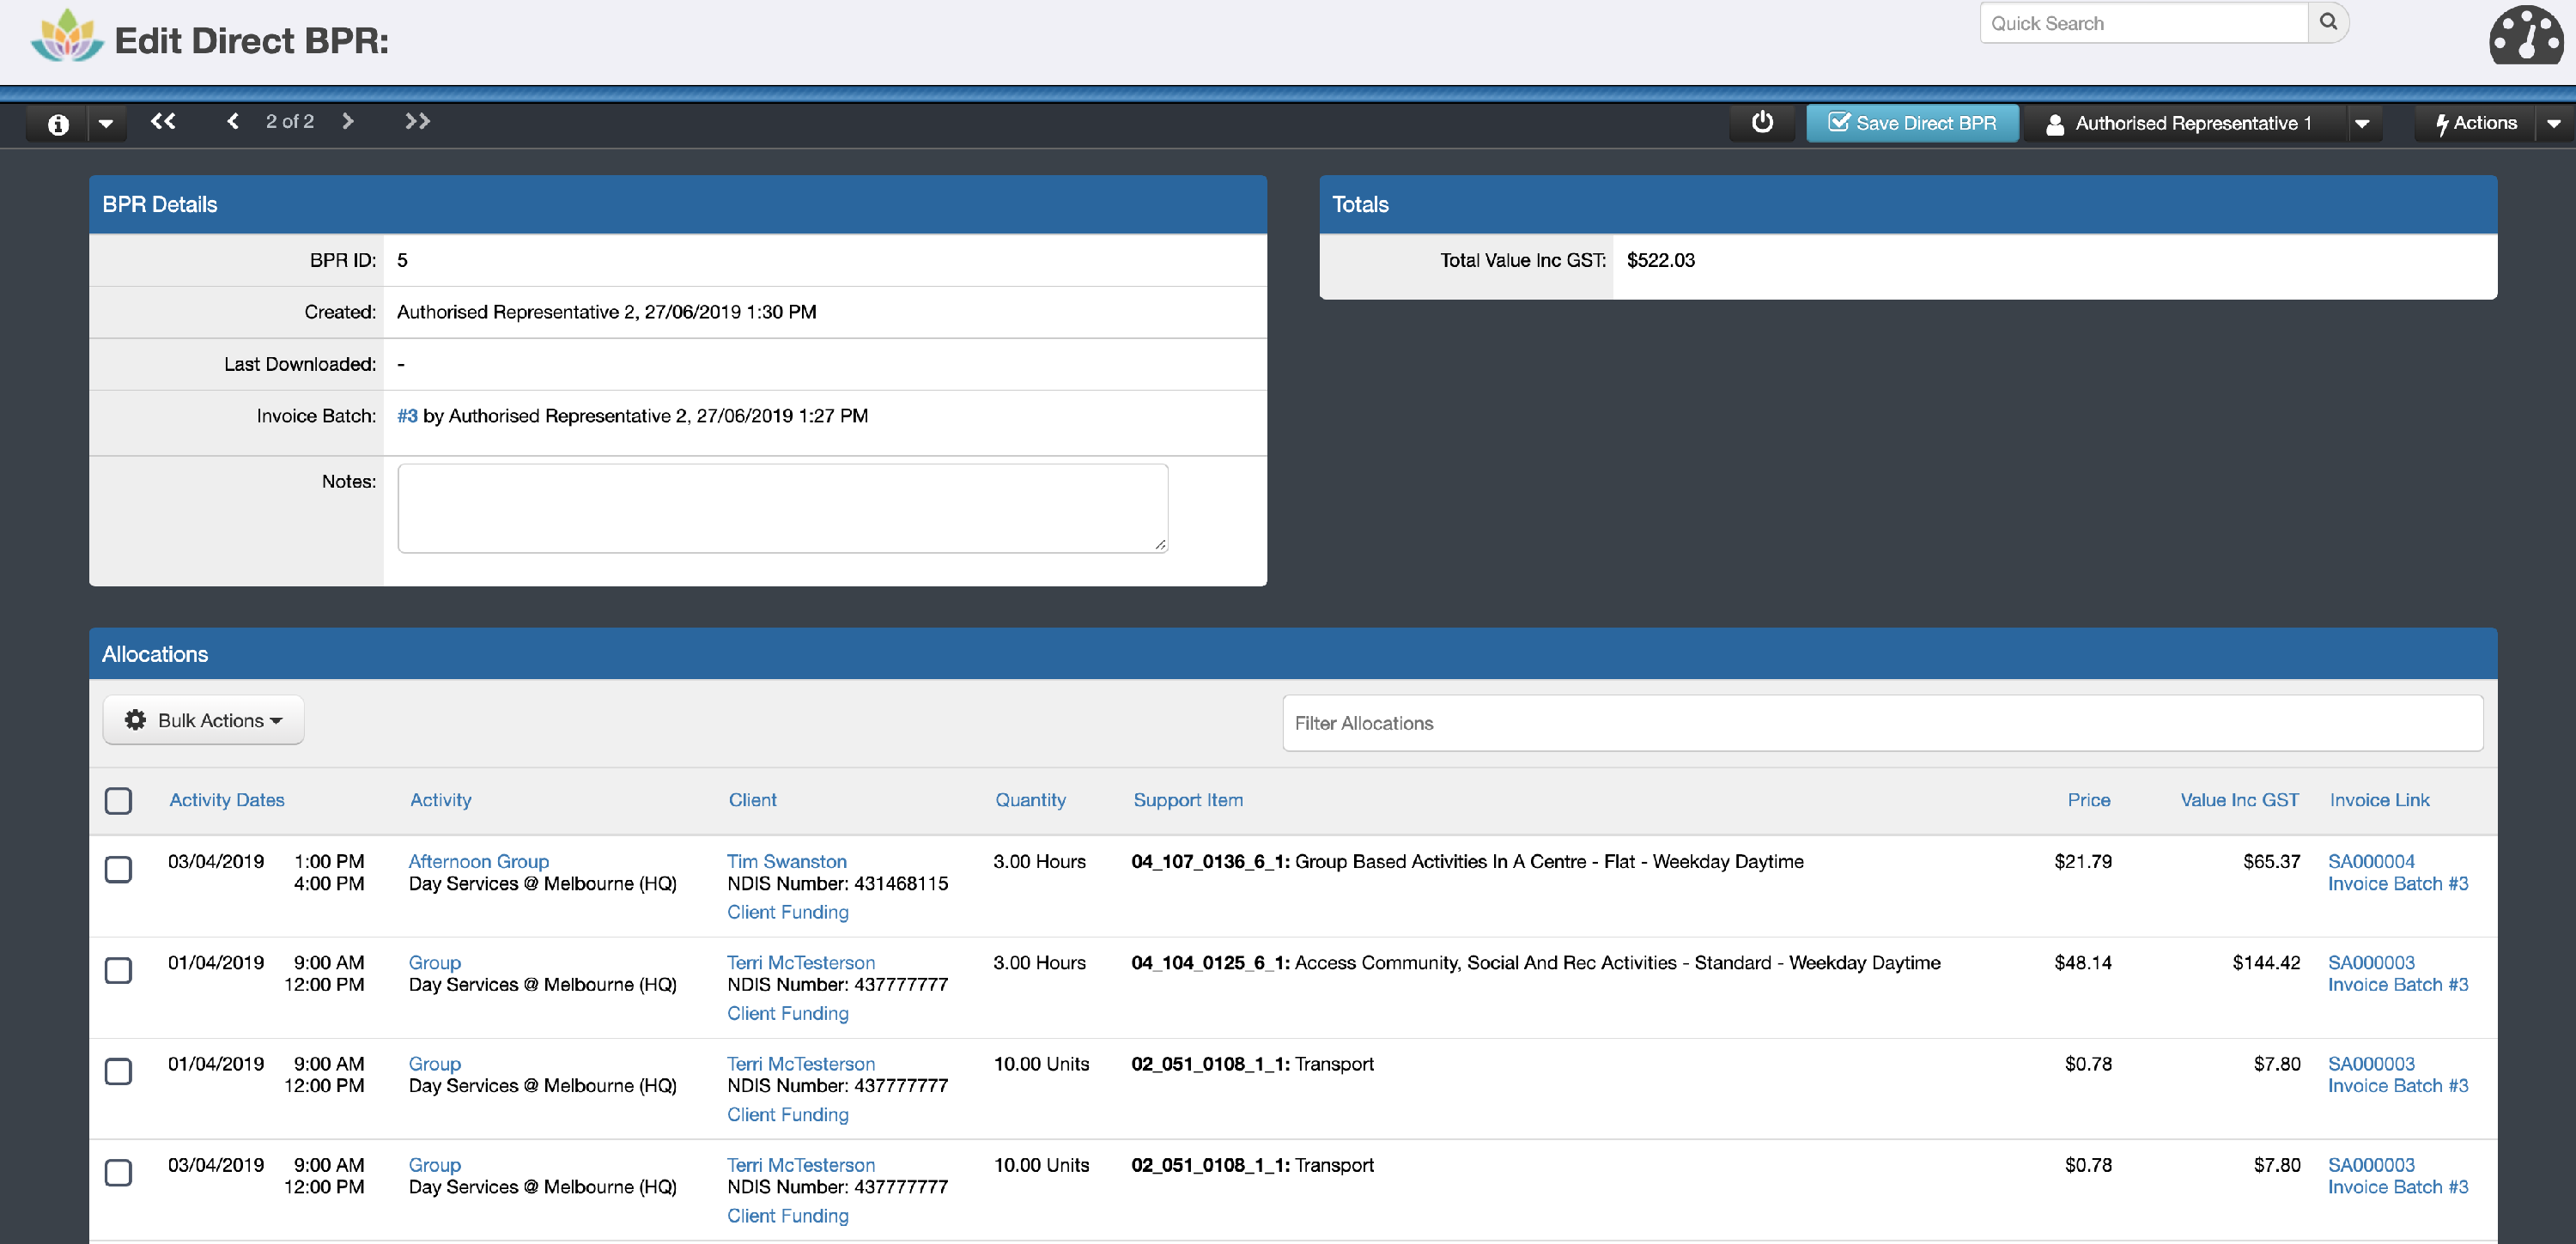Jump to the first record with double-chevron icon
This screenshot has height=1244, width=2576.
[x=163, y=121]
